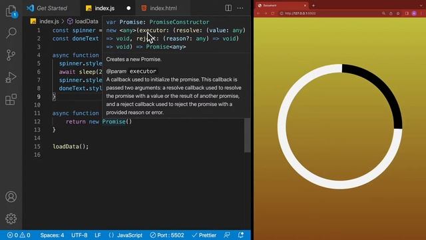Image resolution: width=426 pixels, height=240 pixels.
Task: Open the browser three-dot menu
Action: coord(421,13)
